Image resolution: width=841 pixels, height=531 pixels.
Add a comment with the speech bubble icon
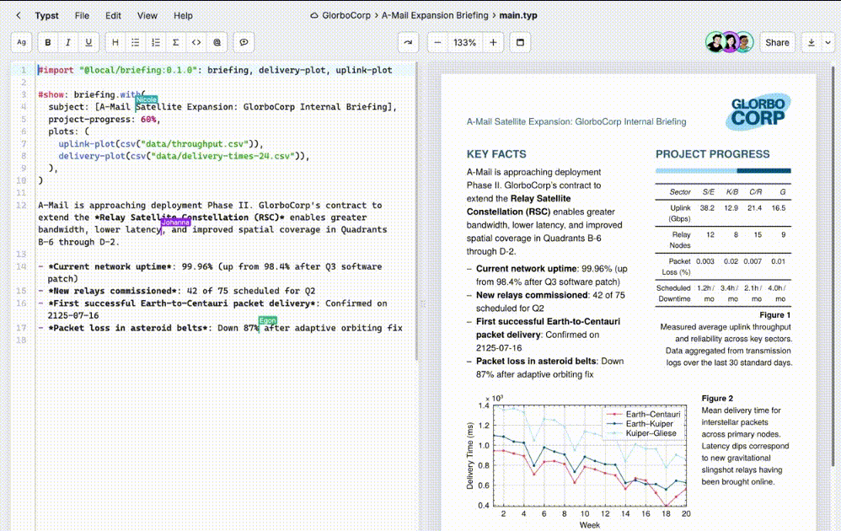pyautogui.click(x=244, y=42)
